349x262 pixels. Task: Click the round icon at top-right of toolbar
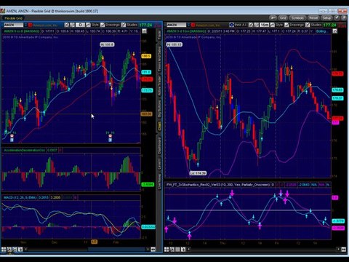(x=343, y=18)
